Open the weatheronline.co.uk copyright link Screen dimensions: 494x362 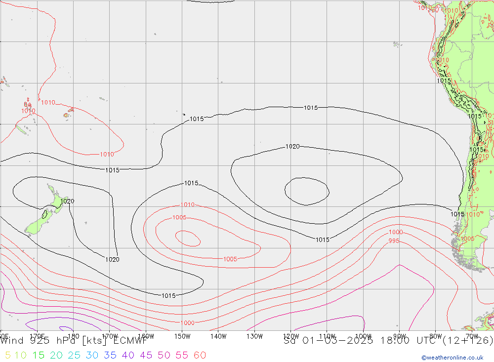[x=453, y=358]
